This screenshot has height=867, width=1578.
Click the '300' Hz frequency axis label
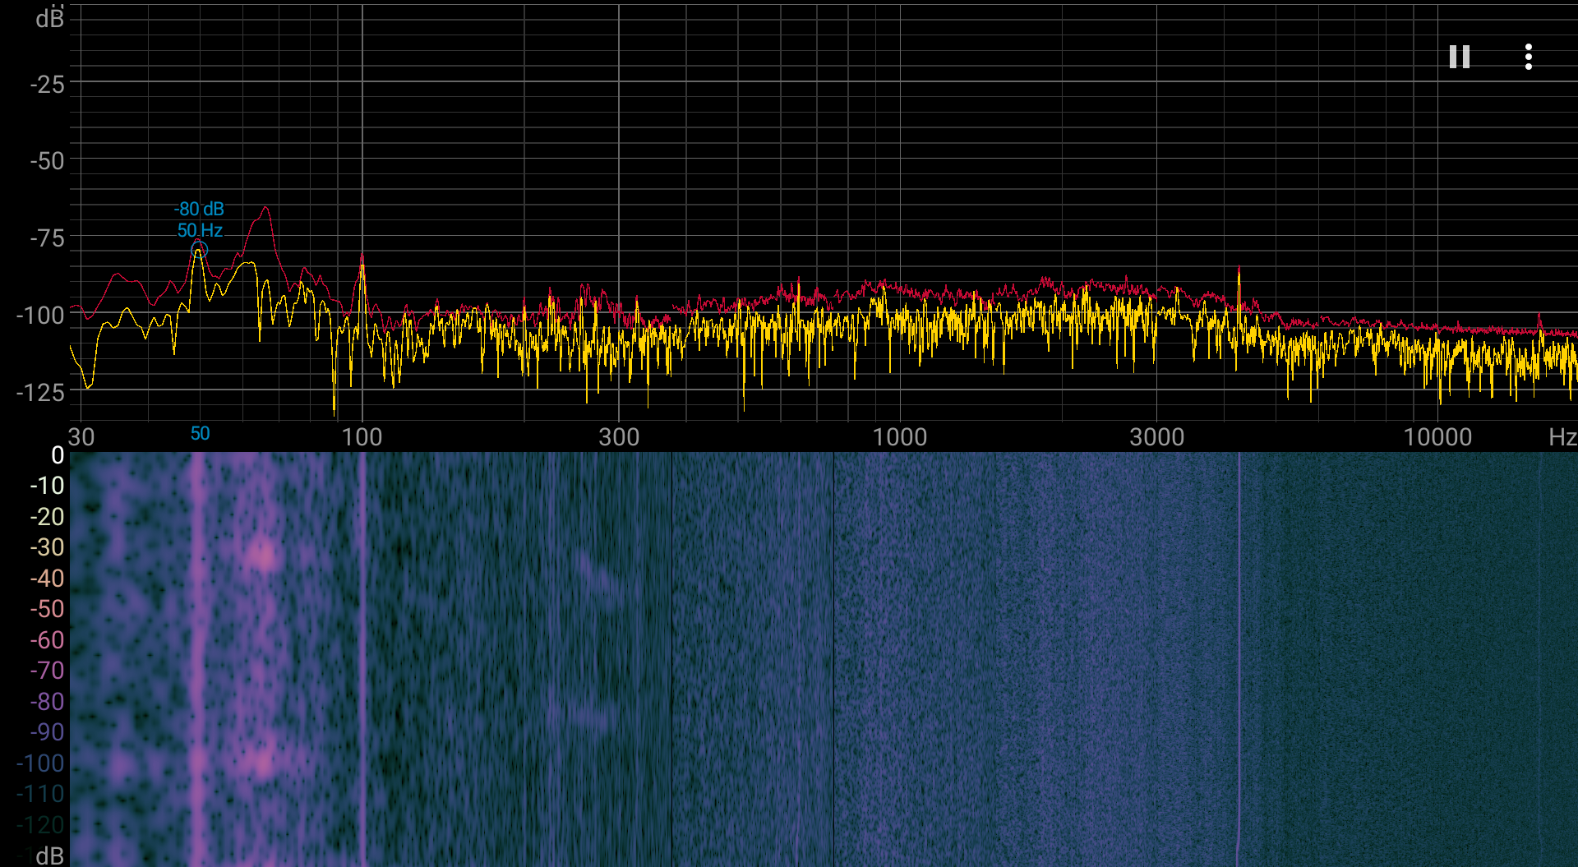click(619, 436)
